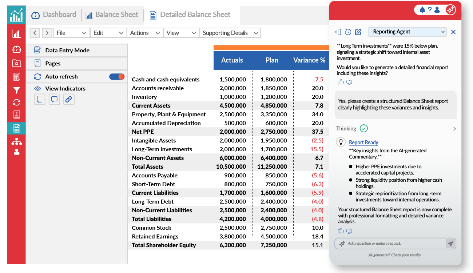Thumbs up the Report Ready response
The height and width of the screenshot is (273, 473).
point(341,231)
